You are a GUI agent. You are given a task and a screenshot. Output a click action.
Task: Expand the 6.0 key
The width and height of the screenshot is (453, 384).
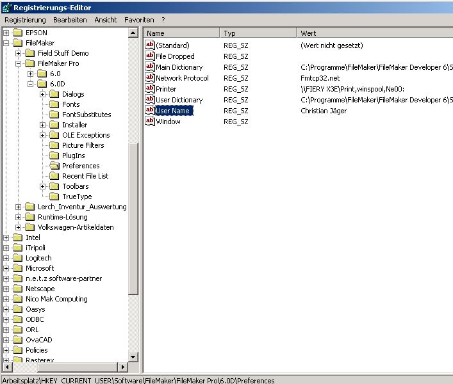point(30,74)
